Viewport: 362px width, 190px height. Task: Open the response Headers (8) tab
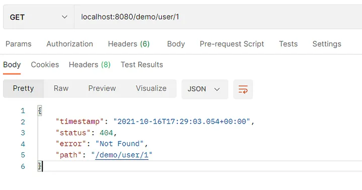coord(89,65)
